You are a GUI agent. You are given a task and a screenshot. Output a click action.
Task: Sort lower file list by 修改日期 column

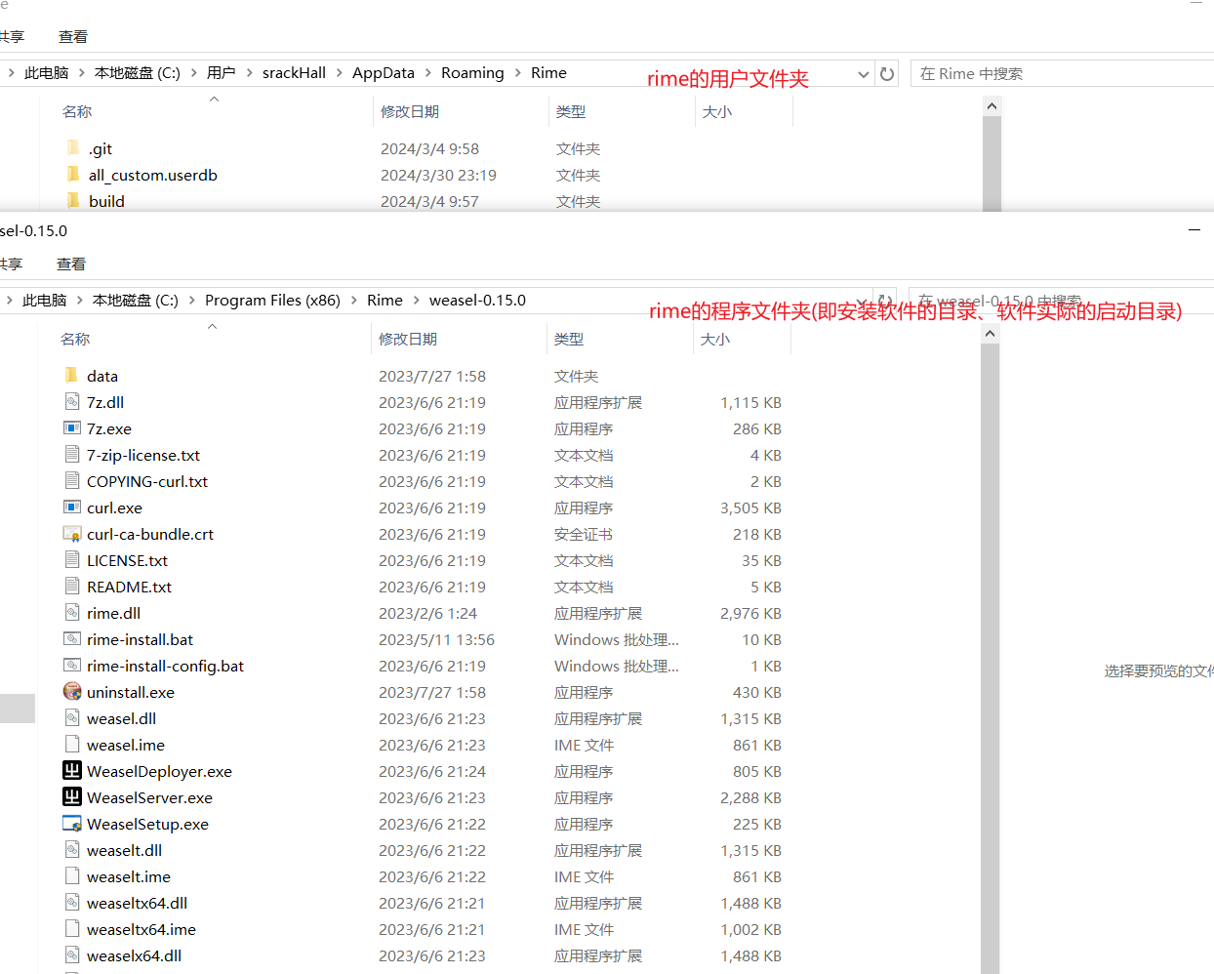(408, 340)
